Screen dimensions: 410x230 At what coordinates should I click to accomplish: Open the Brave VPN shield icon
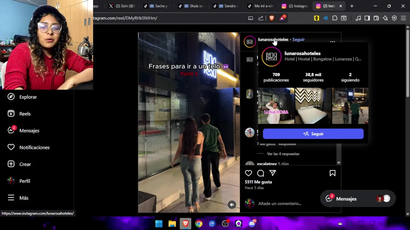394,18
